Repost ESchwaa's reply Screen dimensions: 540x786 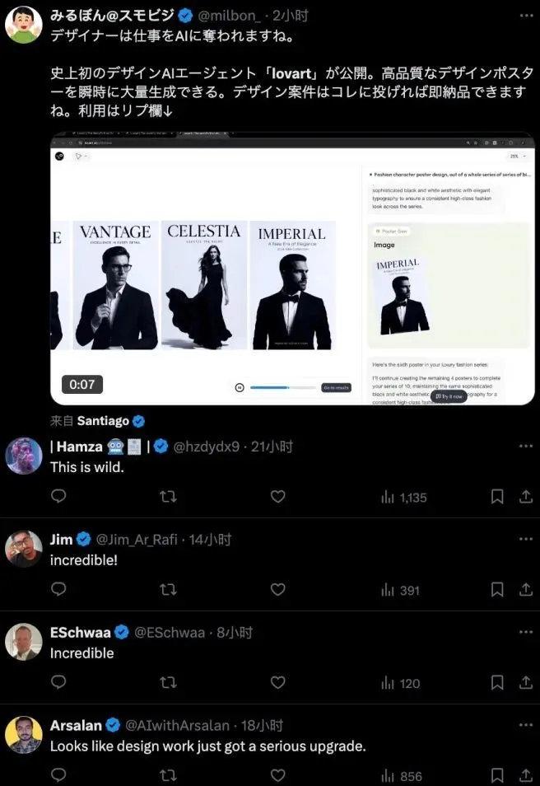168,682
